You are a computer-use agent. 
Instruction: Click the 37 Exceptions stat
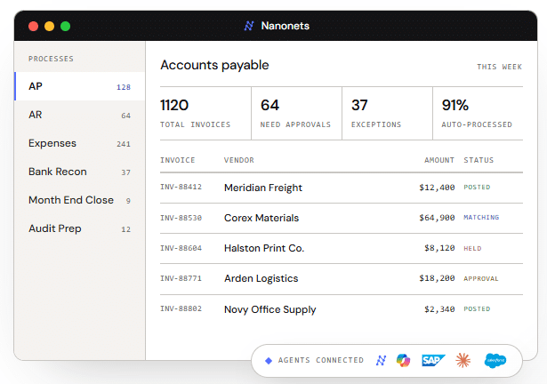(x=387, y=114)
